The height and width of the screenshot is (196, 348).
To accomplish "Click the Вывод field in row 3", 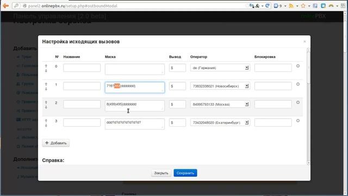I will pos(177,122).
